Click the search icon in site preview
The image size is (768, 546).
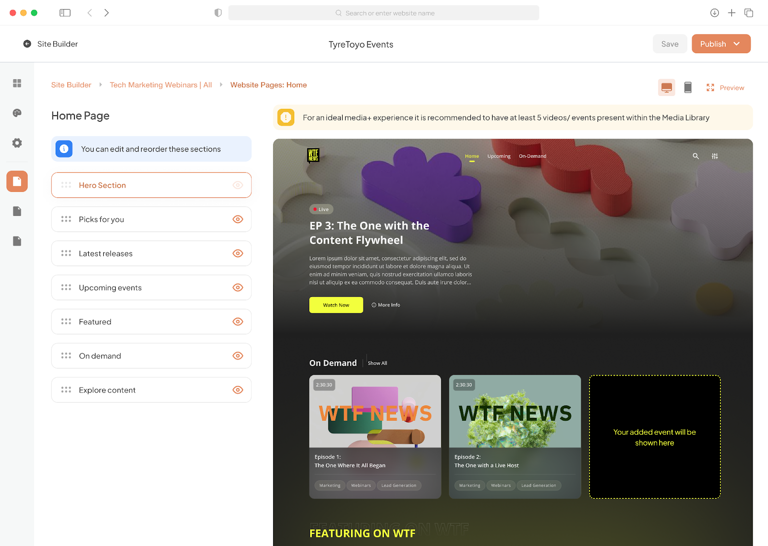click(696, 156)
